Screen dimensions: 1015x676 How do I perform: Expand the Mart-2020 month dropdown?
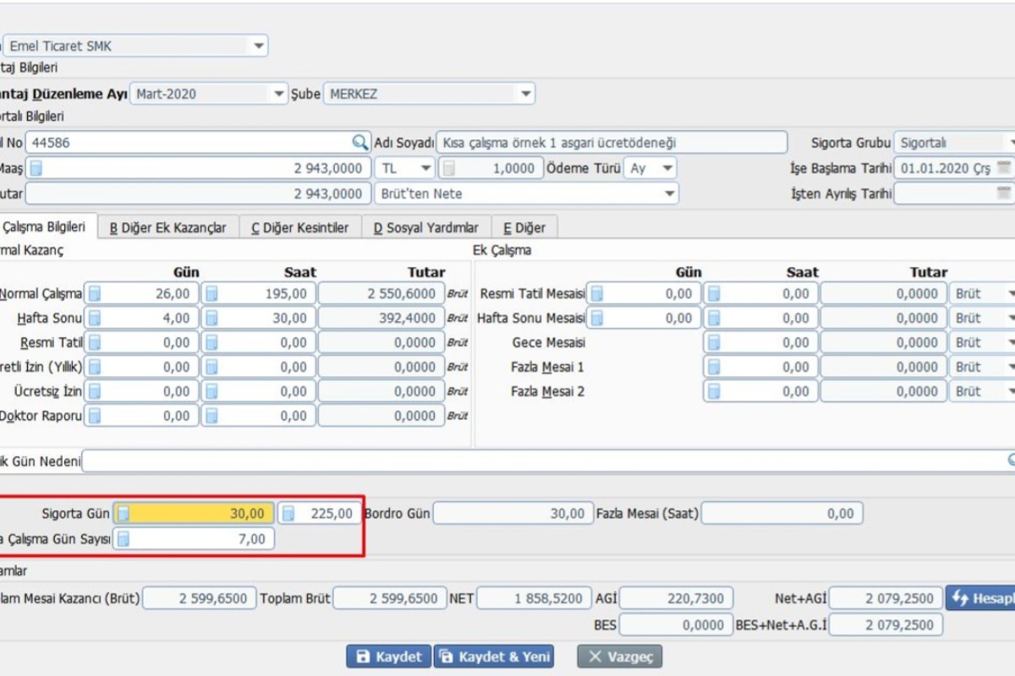tap(278, 94)
